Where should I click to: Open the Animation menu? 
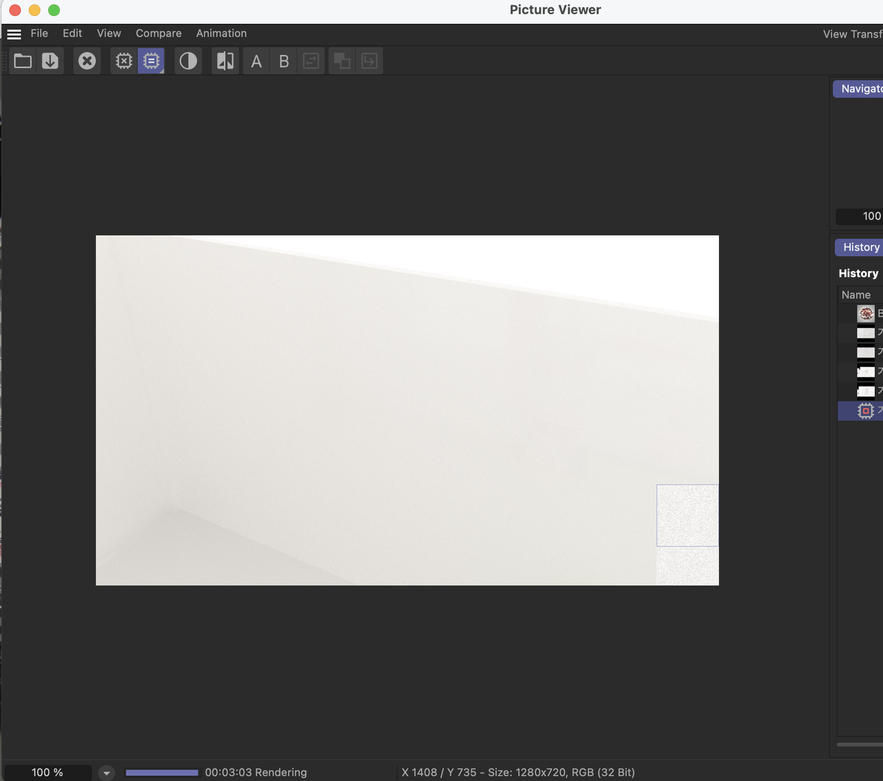[x=221, y=34]
